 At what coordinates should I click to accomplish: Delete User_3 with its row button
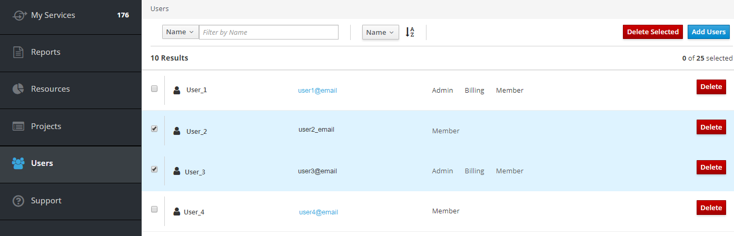pyautogui.click(x=711, y=168)
